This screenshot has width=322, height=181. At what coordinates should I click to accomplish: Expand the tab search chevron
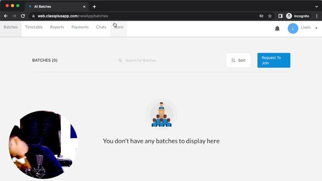coord(316,7)
